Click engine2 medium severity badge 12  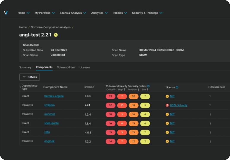134,141
